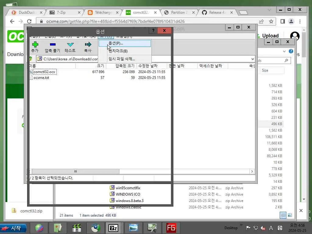Click the browser address bar URL
Screen dimensions: 312x234
pyautogui.click(x=115, y=21)
